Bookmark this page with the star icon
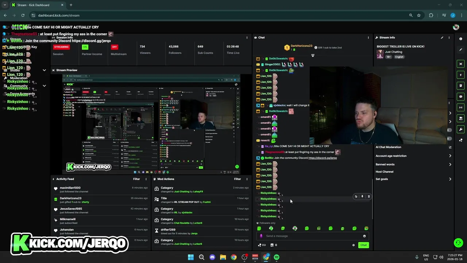Image resolution: width=467 pixels, height=263 pixels. (x=419, y=15)
